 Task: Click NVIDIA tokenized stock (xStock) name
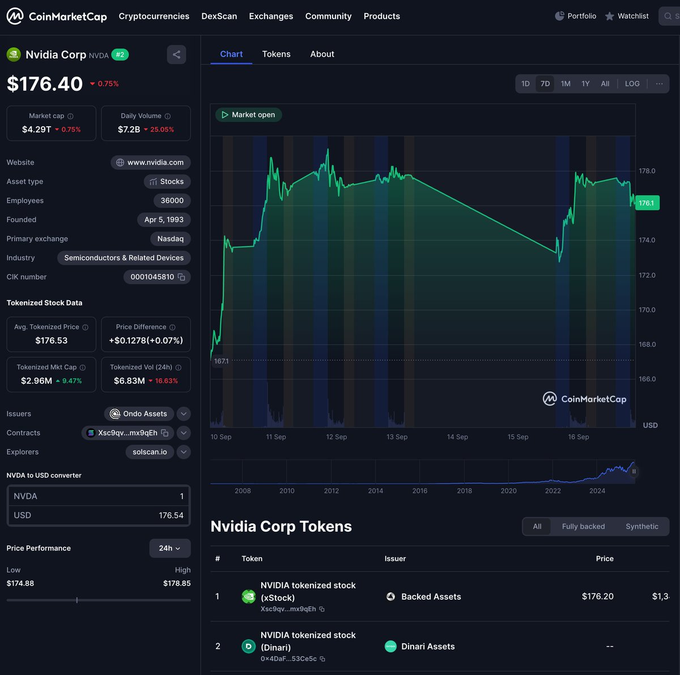click(x=308, y=592)
